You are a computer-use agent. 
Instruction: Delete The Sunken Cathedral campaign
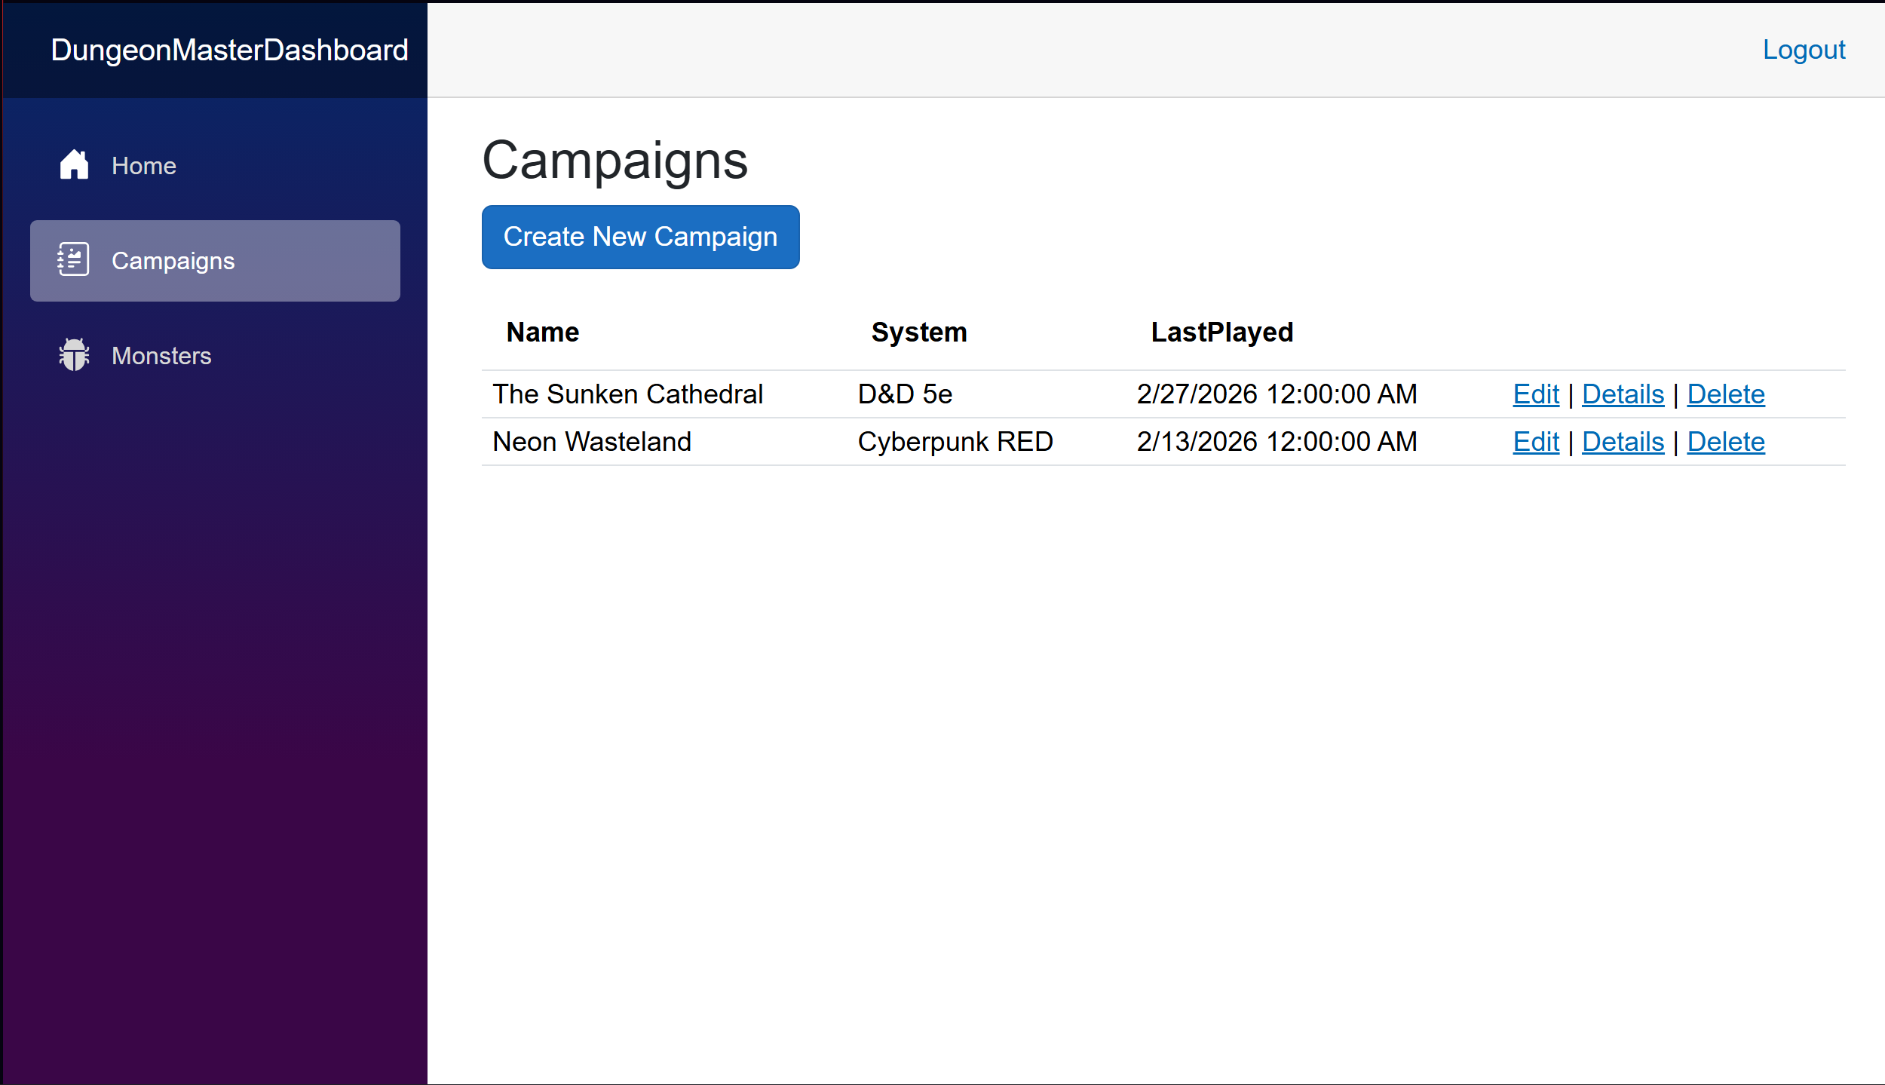1725,394
